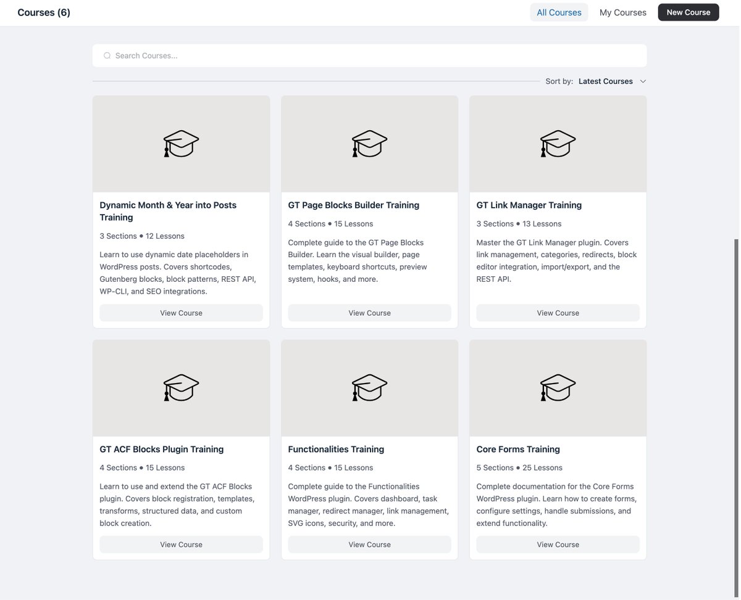
Task: View Course for Functionalities Training
Action: 369,545
